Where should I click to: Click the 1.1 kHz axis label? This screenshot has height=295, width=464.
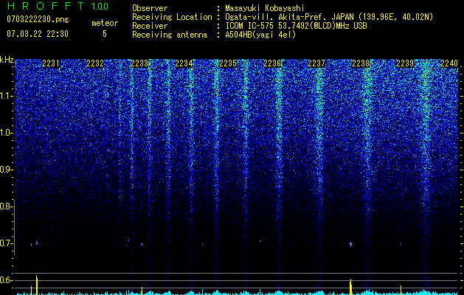point(4,96)
